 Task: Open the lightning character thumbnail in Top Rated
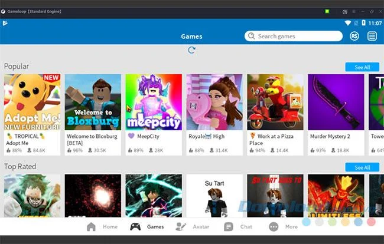point(154,196)
